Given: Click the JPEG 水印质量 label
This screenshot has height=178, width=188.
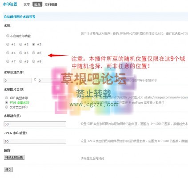Looking at the screenshot, I should pyautogui.click(x=16, y=133).
